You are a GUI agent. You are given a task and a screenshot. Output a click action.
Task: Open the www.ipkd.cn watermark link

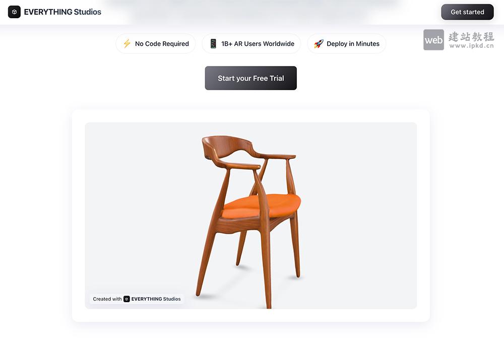(471, 46)
